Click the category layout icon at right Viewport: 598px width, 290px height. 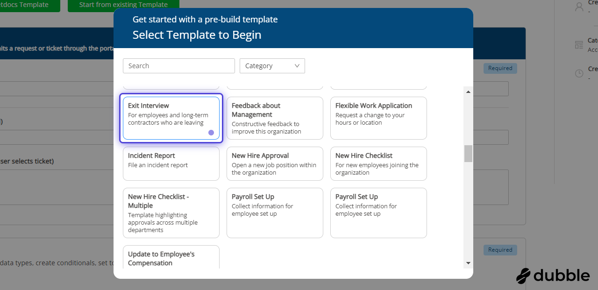point(579,45)
